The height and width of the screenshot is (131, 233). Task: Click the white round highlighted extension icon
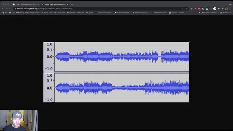(215, 9)
